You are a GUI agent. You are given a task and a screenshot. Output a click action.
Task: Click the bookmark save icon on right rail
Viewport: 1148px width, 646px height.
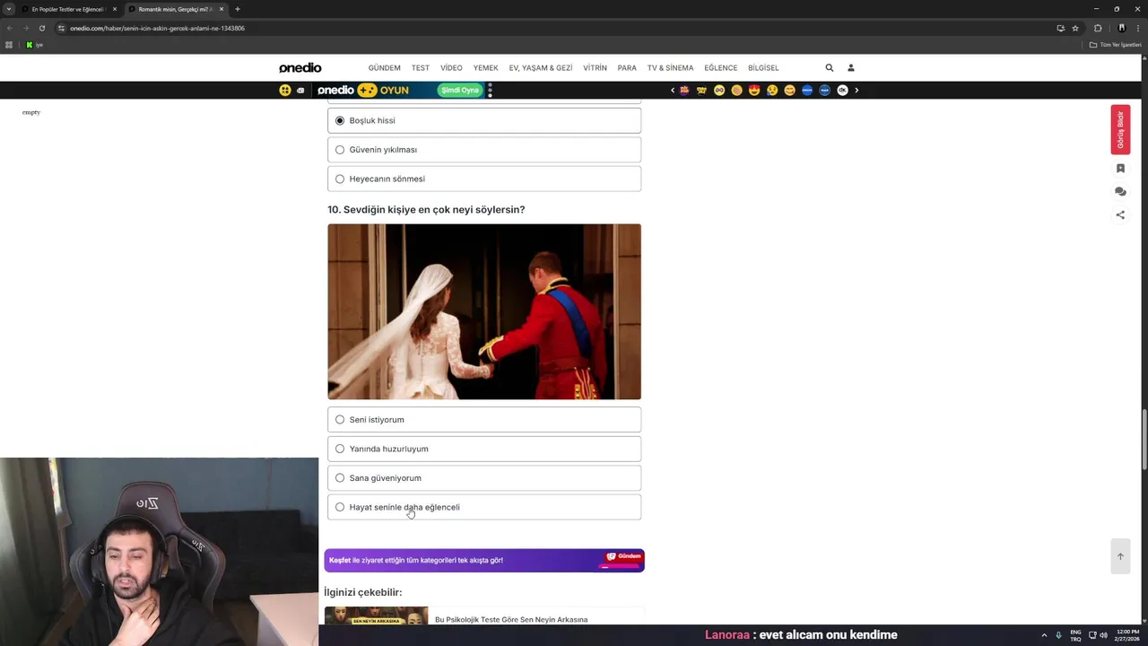1120,168
